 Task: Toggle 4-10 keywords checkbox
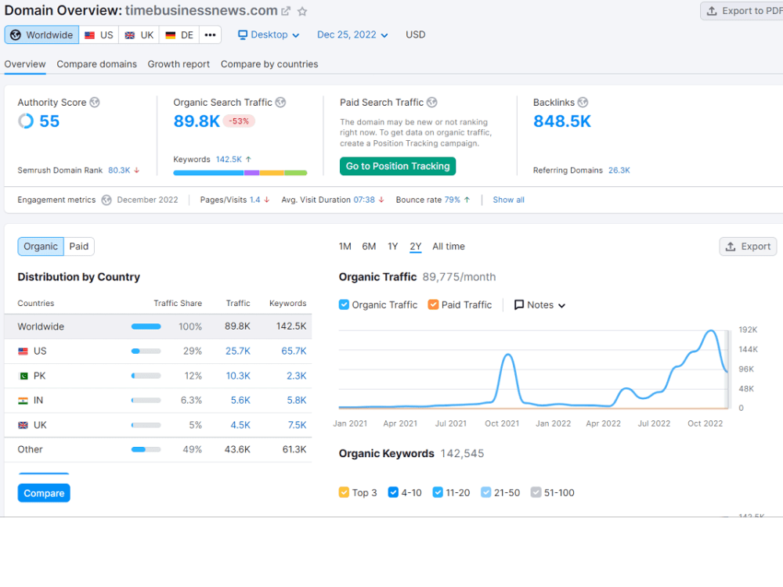click(394, 492)
